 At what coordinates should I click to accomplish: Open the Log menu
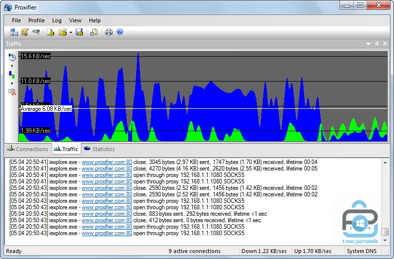(57, 20)
